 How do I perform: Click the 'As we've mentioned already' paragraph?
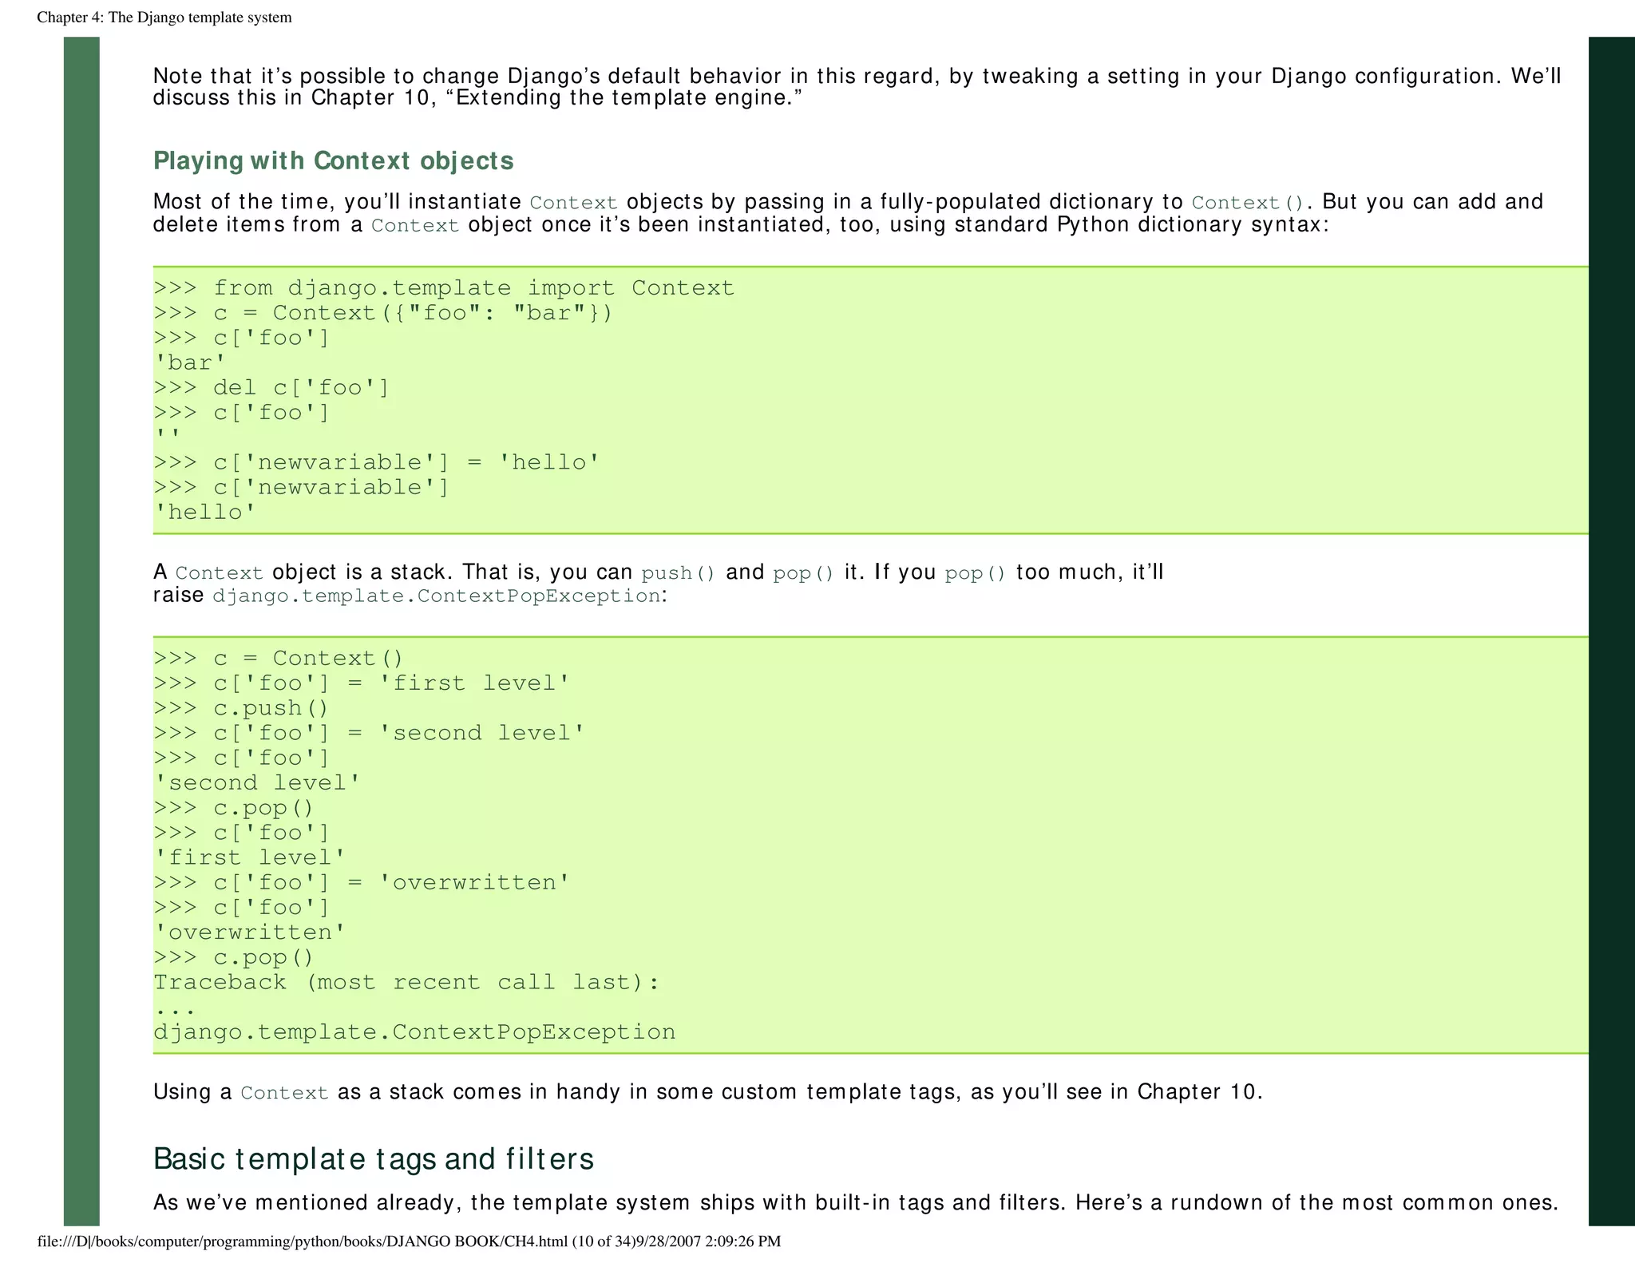tap(856, 1202)
